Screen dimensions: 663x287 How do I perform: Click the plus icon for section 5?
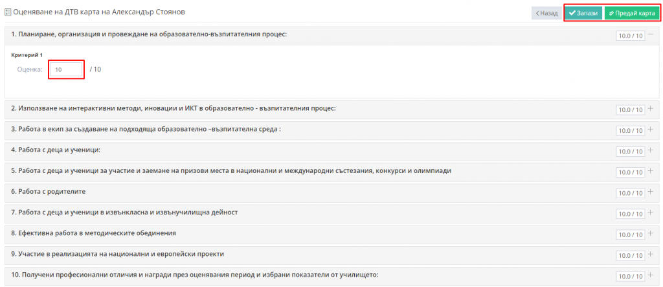click(651, 171)
